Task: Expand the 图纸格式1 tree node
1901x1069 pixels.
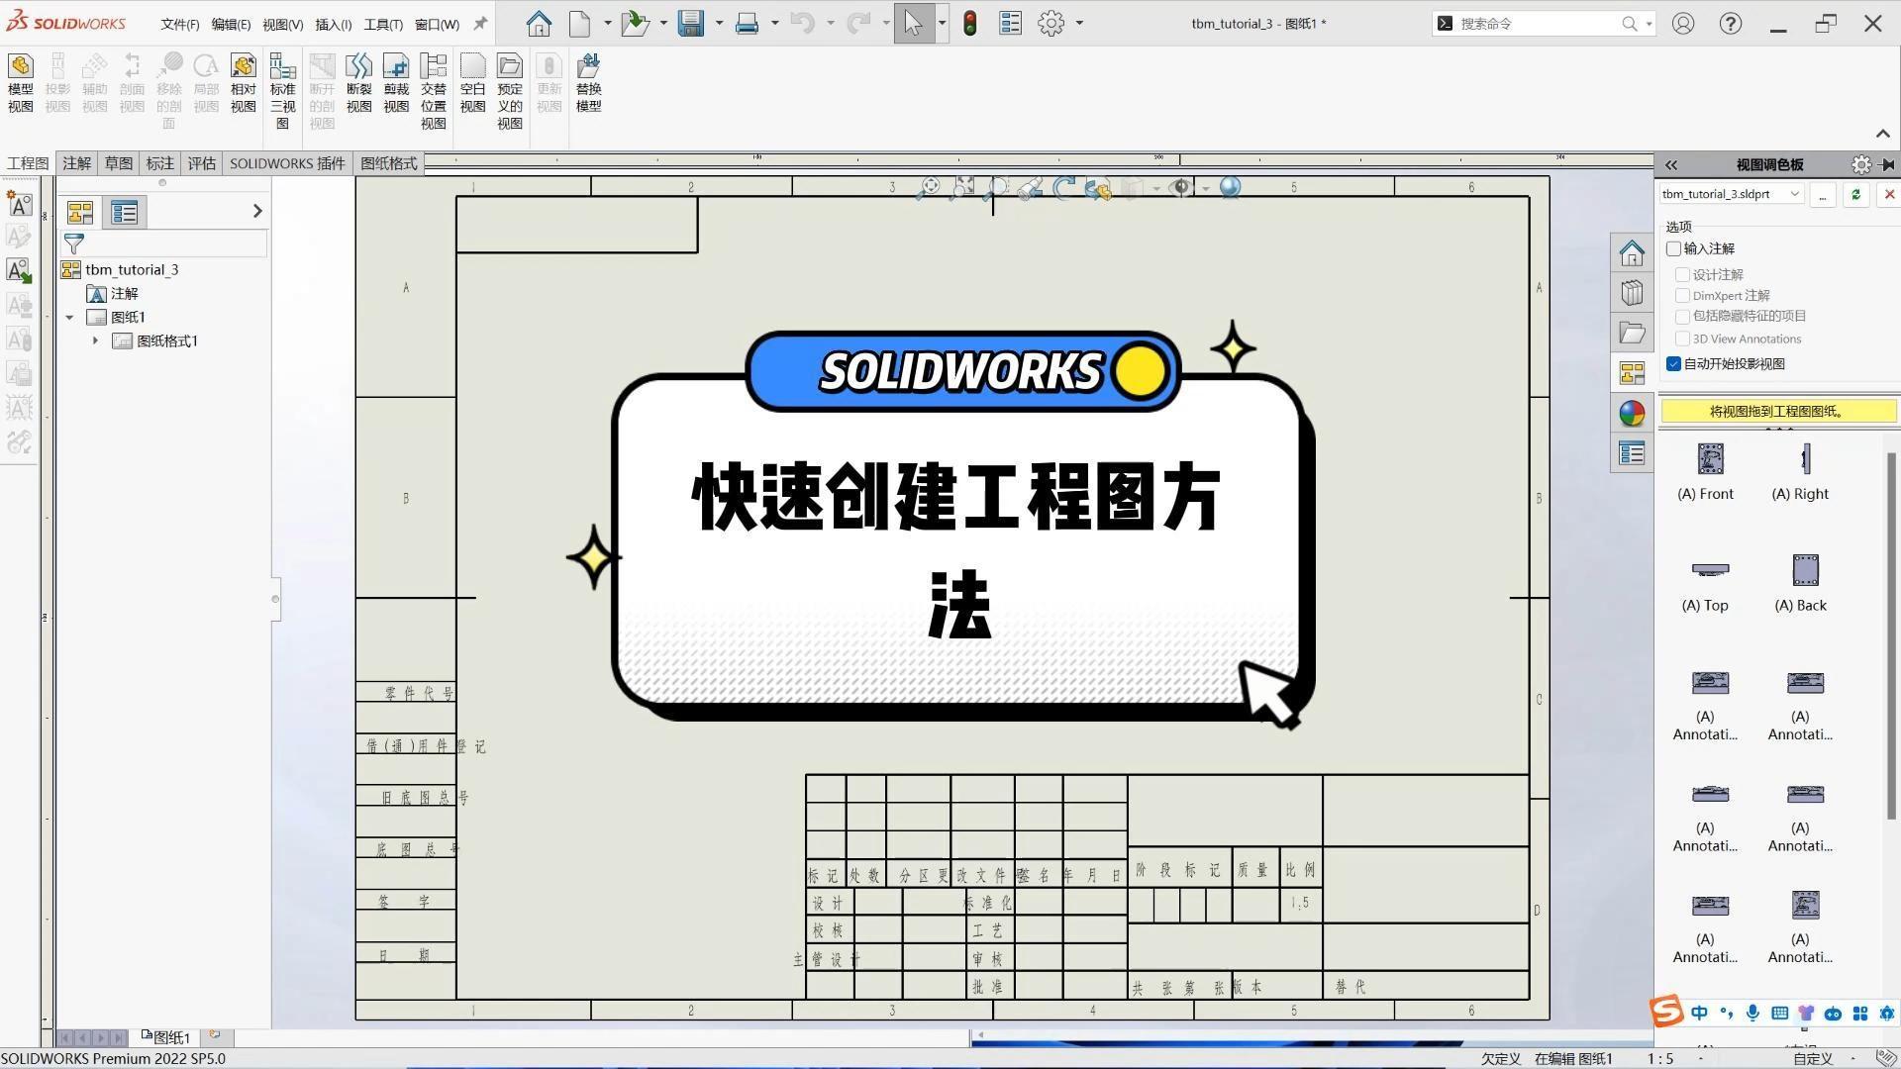Action: pos(95,341)
